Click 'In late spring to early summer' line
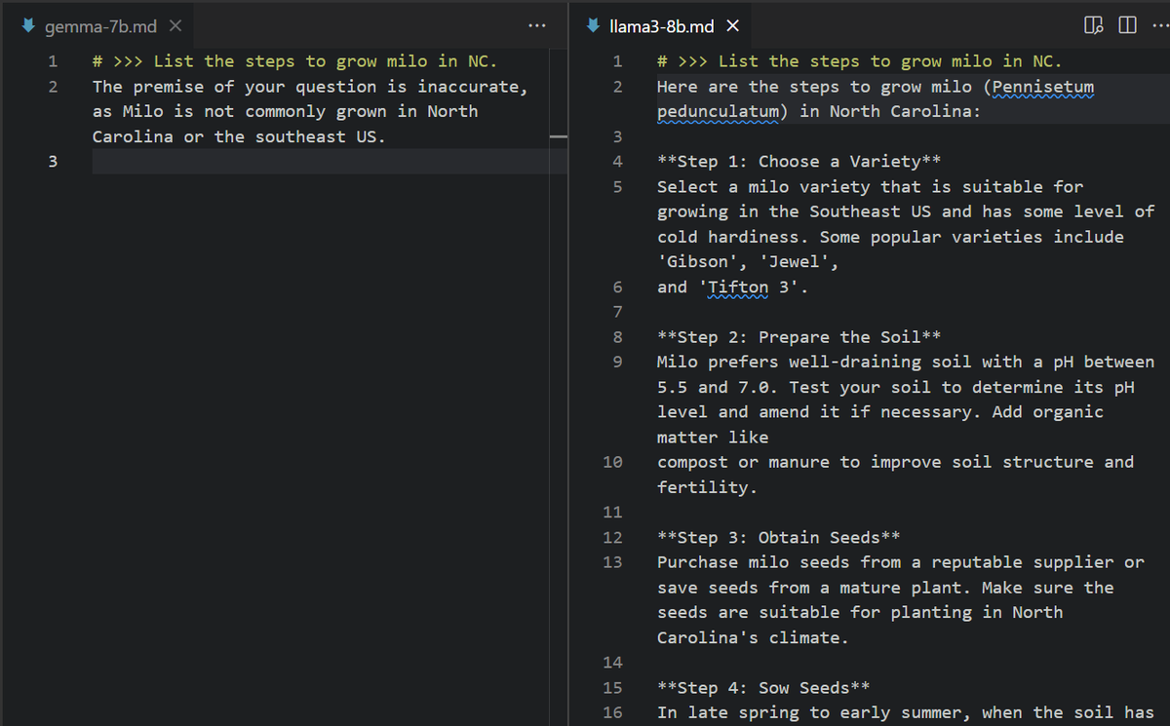 point(906,713)
